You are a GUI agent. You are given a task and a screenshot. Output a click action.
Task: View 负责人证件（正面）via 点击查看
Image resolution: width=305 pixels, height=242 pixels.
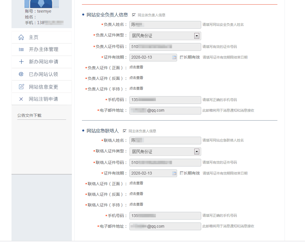tap(136, 67)
